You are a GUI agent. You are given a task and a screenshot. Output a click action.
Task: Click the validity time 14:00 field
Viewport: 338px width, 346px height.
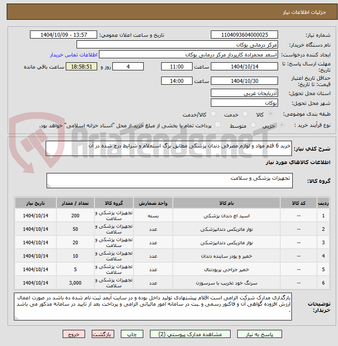point(176,81)
